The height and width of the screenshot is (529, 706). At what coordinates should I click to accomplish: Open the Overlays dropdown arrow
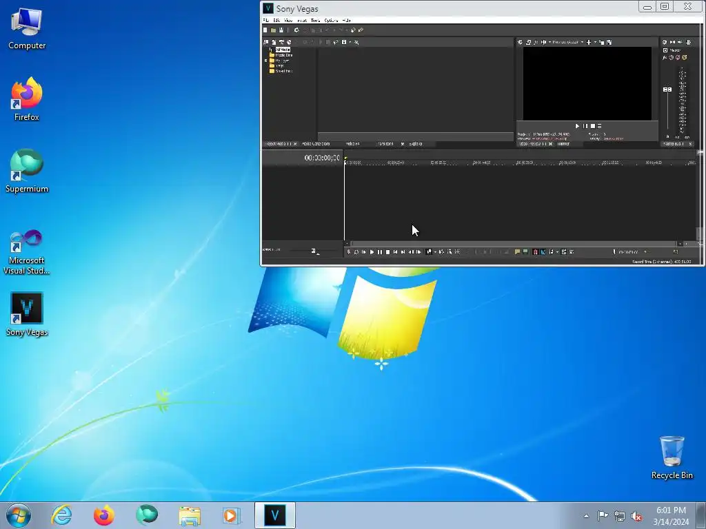tap(595, 42)
